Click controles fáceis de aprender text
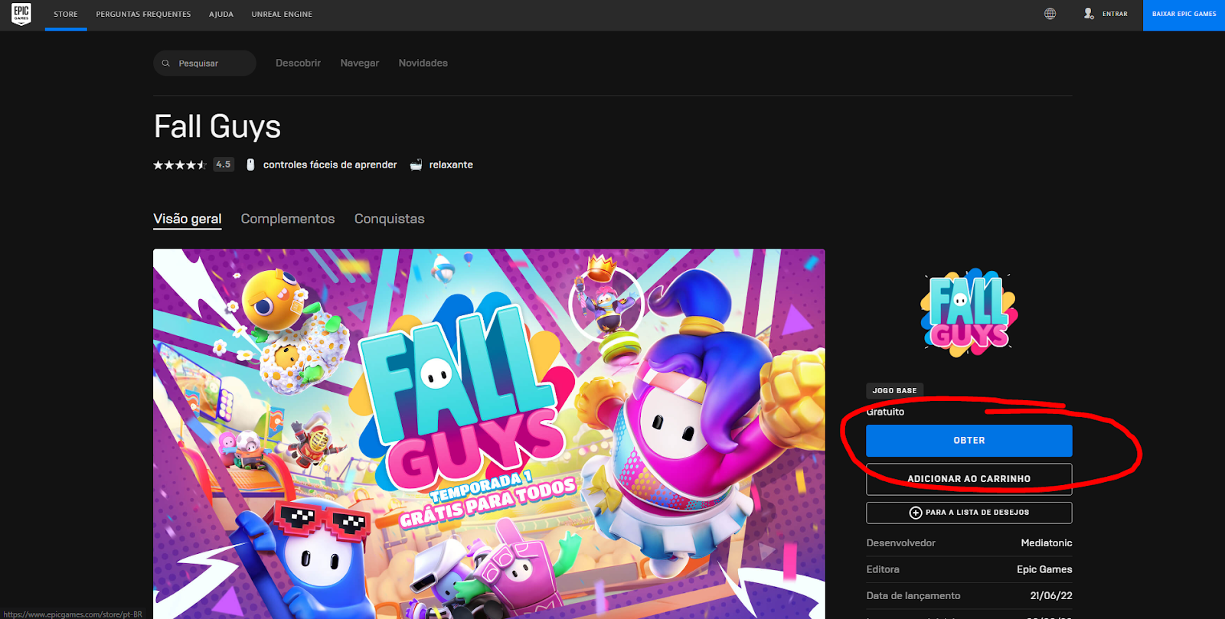The image size is (1225, 619). coord(330,165)
